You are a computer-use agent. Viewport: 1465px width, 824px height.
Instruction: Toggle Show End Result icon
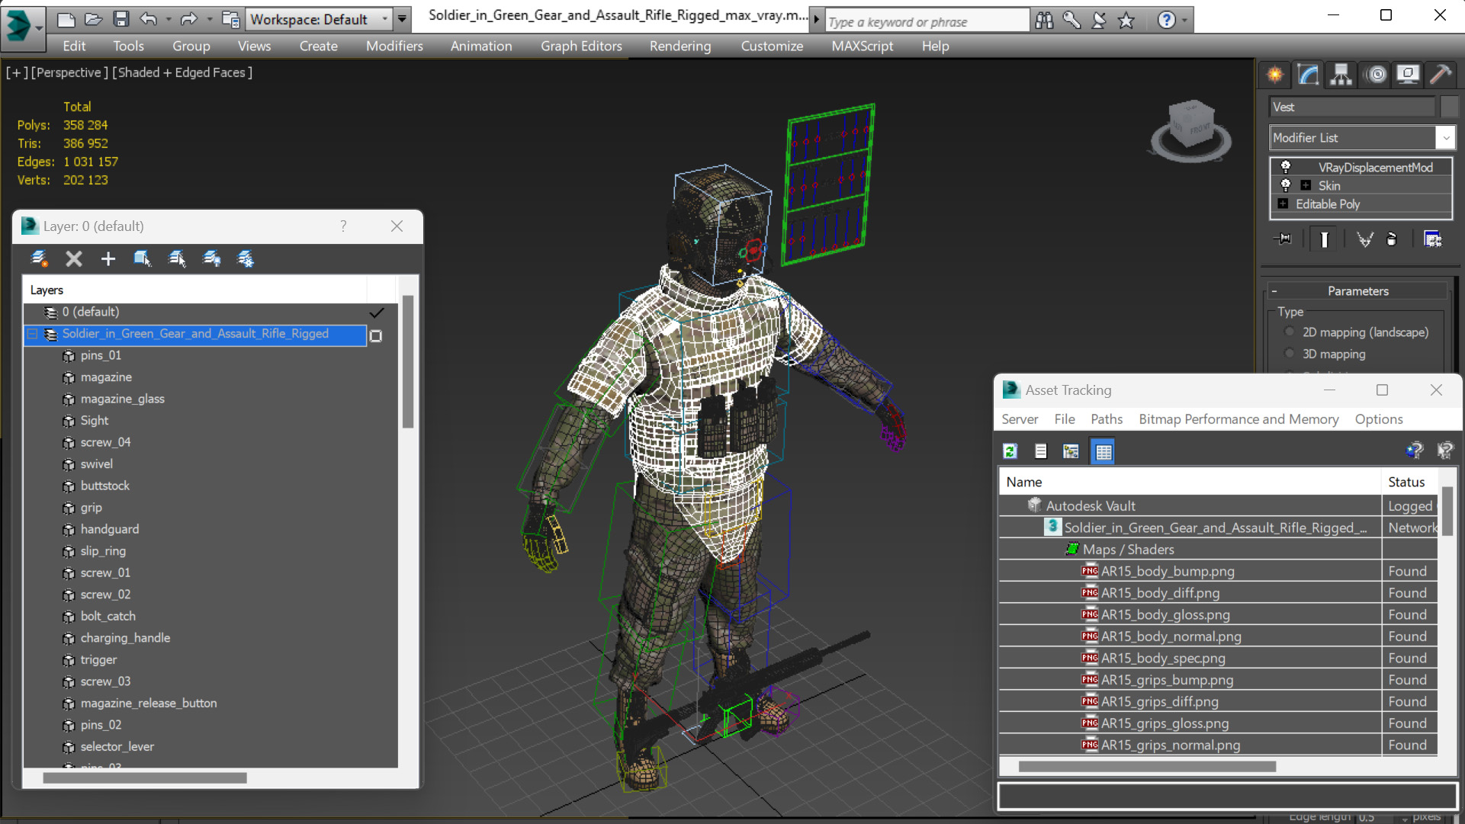tap(1324, 239)
